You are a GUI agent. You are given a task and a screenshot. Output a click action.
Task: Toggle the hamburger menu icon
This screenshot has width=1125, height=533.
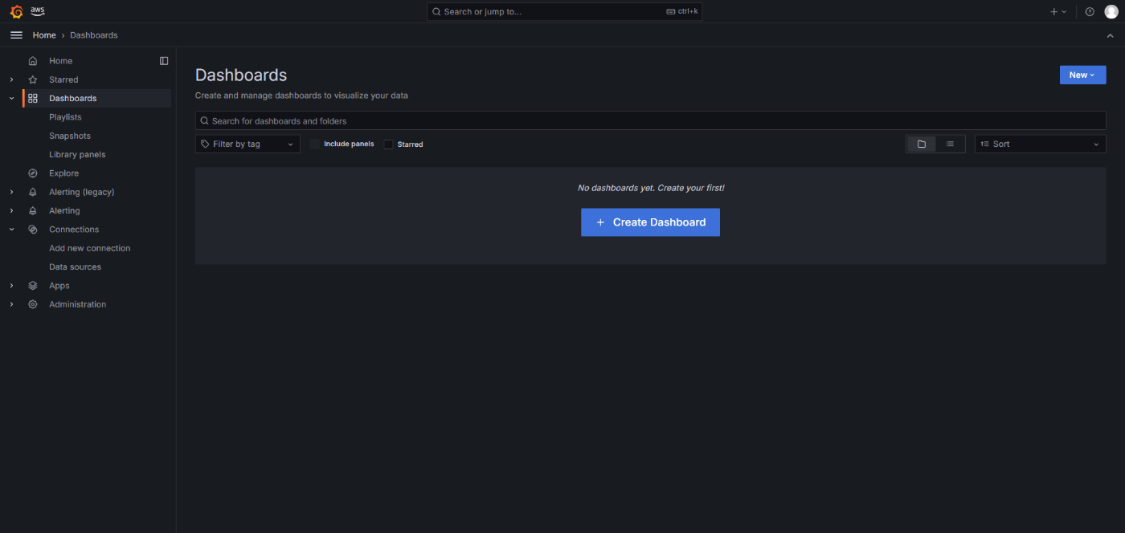(16, 35)
